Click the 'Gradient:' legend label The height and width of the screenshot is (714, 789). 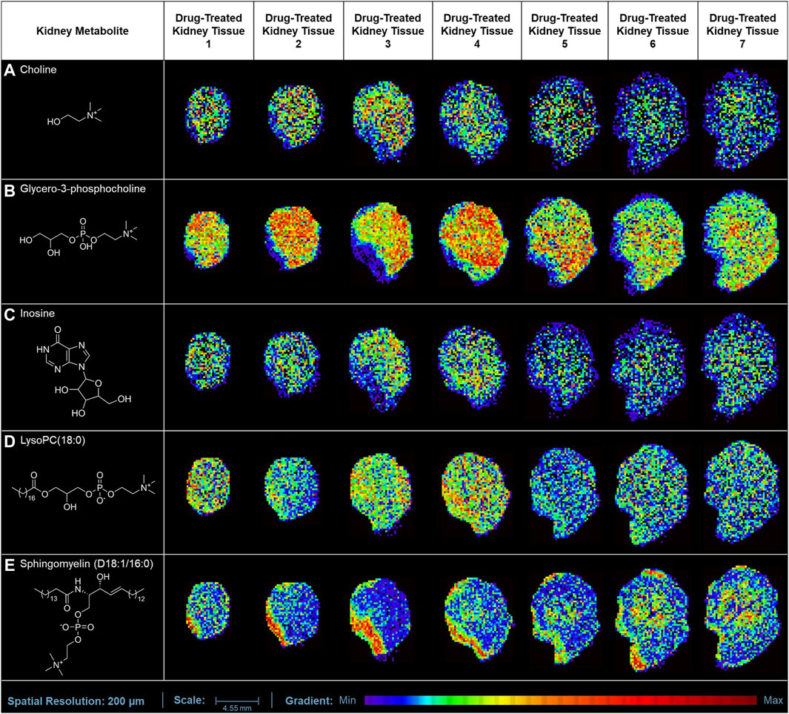click(x=308, y=701)
